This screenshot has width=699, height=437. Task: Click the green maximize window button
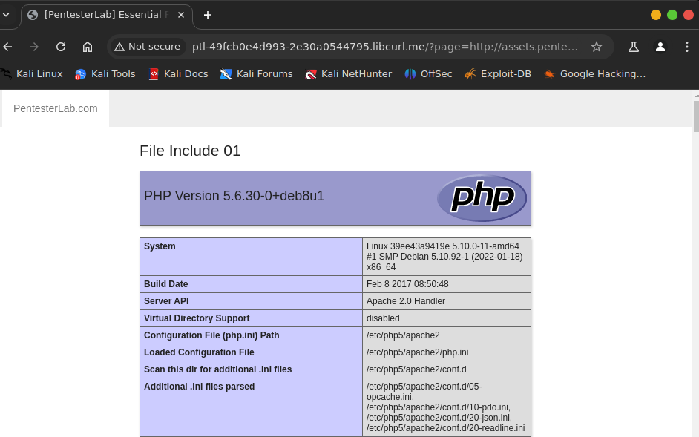point(672,15)
